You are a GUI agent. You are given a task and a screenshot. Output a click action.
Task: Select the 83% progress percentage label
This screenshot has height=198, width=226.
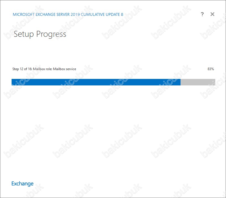coord(211,69)
